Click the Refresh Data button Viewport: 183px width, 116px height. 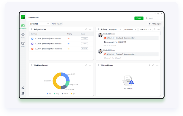pos(57,24)
